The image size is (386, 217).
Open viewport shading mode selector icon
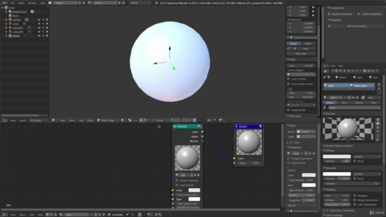click(x=122, y=121)
